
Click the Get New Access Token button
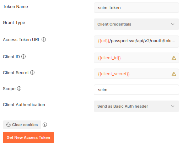(28, 137)
